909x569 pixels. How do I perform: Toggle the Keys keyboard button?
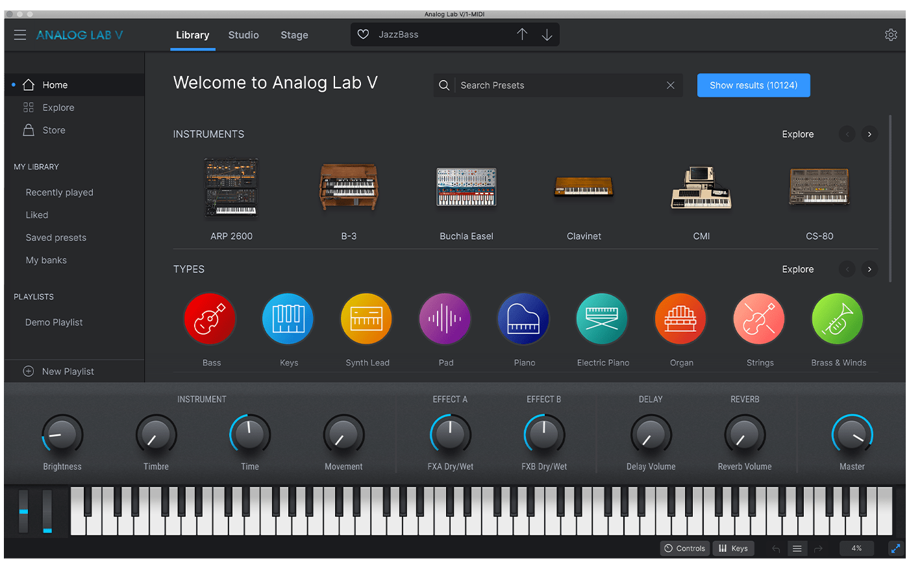pyautogui.click(x=733, y=549)
